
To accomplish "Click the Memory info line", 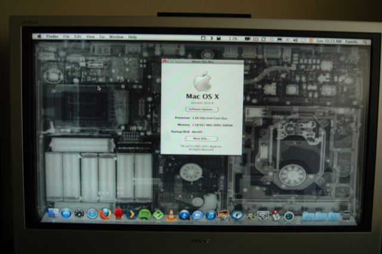I will (x=205, y=125).
